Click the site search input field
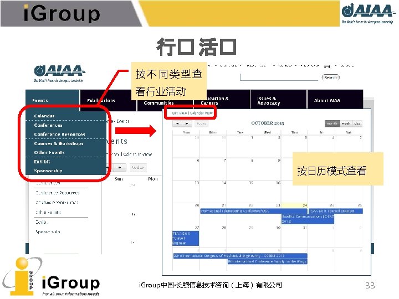This screenshot has height=299, width=399. click(279, 77)
